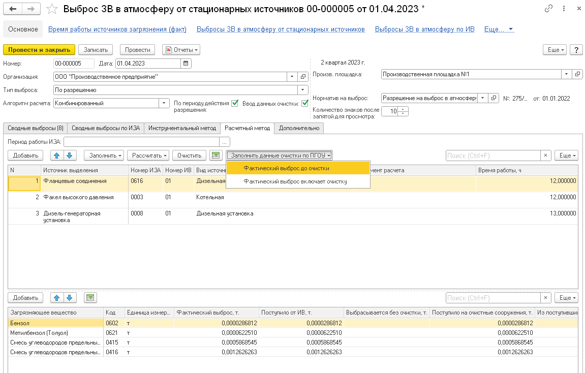Open the Дополнительно tab

point(299,128)
